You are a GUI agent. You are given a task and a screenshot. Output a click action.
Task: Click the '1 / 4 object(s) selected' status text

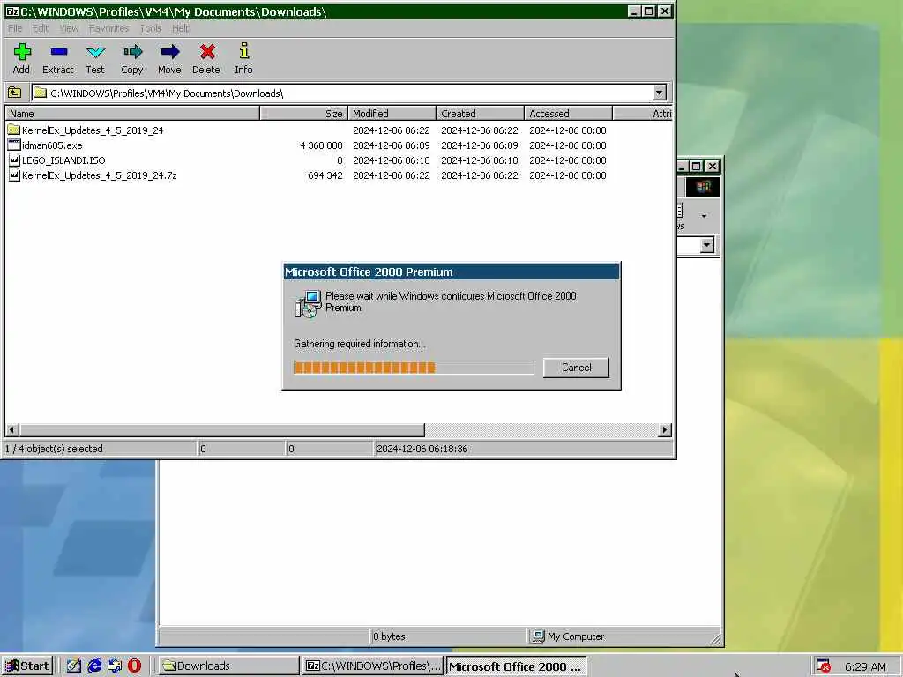tap(54, 449)
